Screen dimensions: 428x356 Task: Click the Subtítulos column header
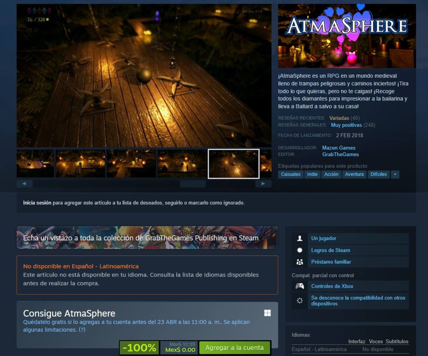coord(397,341)
